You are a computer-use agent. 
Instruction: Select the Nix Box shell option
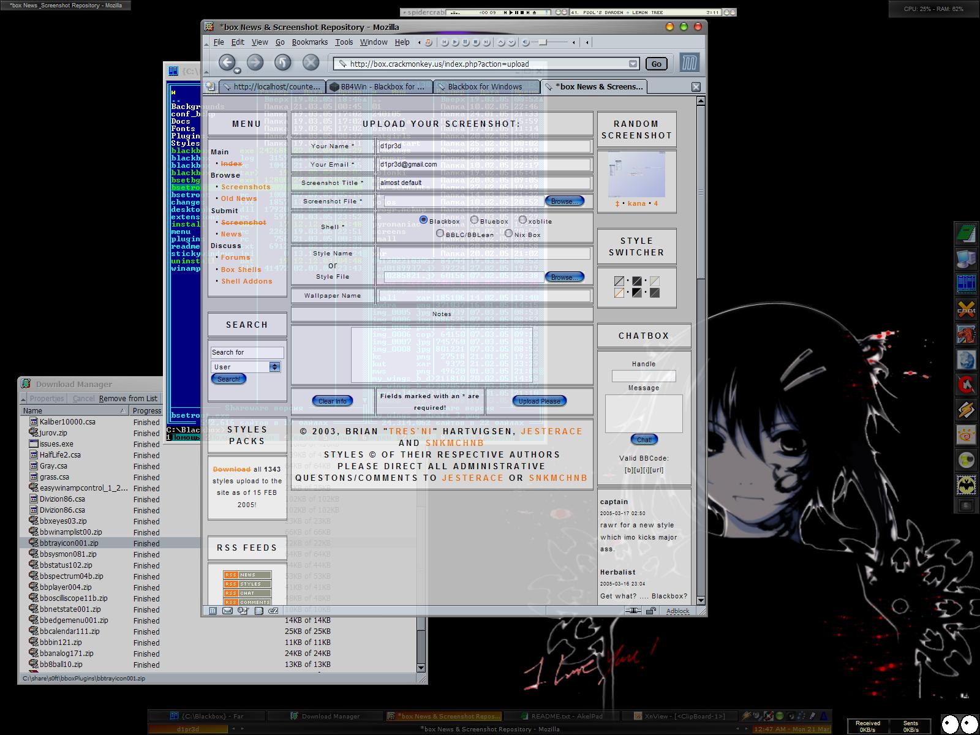(508, 233)
